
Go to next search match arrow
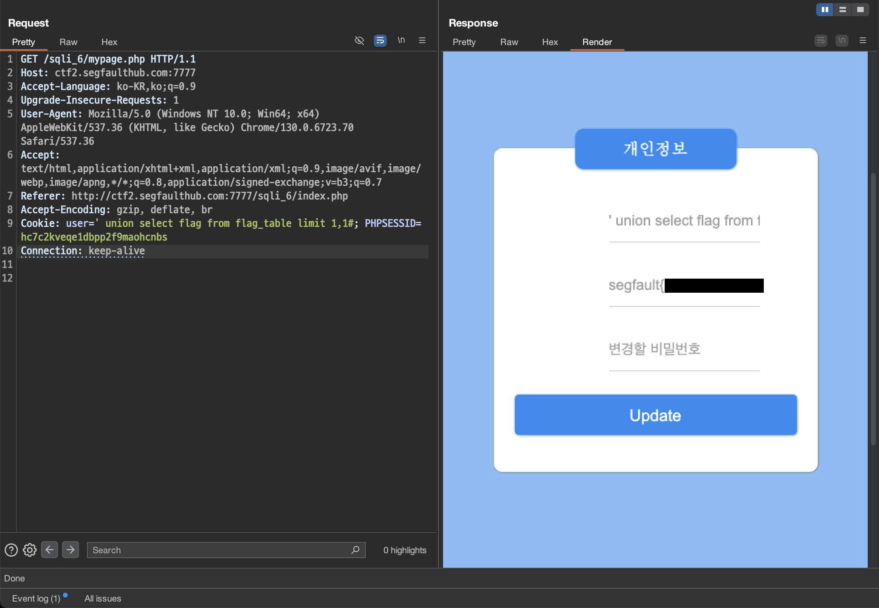(70, 550)
